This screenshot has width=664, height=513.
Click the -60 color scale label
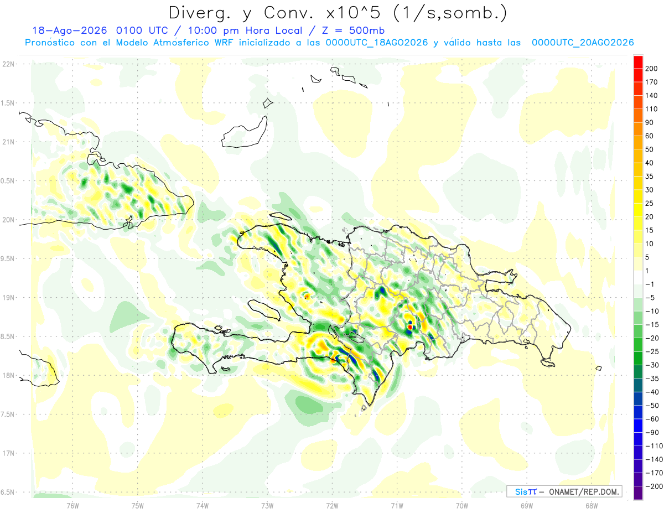[x=652, y=419]
